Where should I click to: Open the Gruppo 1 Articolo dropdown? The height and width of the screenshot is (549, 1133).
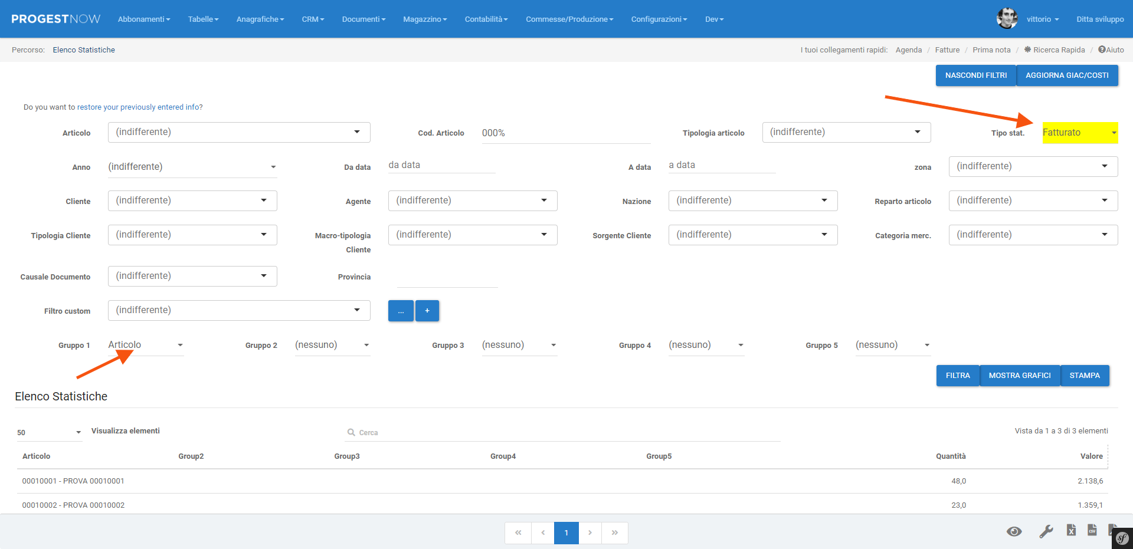pyautogui.click(x=145, y=345)
